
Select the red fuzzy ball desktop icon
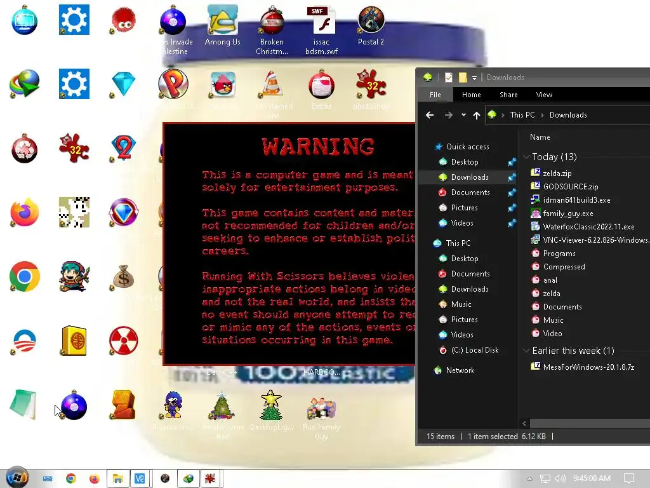click(x=123, y=20)
